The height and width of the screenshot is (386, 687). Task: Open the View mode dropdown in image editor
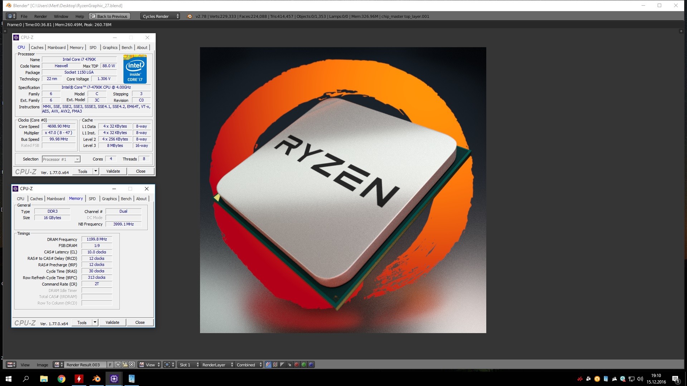150,365
